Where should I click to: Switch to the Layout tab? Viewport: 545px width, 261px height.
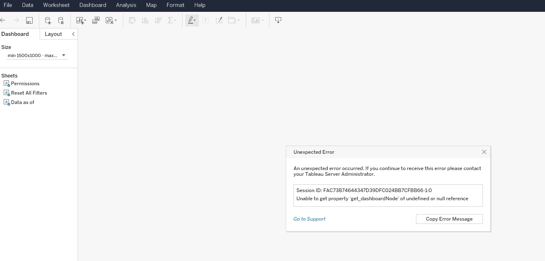click(x=53, y=34)
